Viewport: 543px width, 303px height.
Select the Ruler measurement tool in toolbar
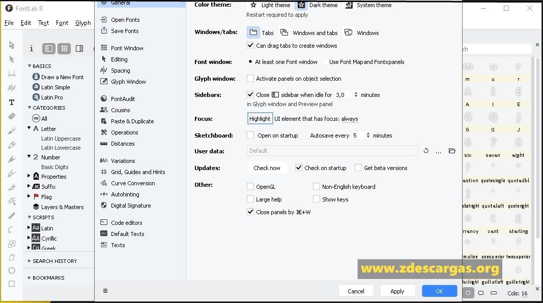pyautogui.click(x=12, y=216)
